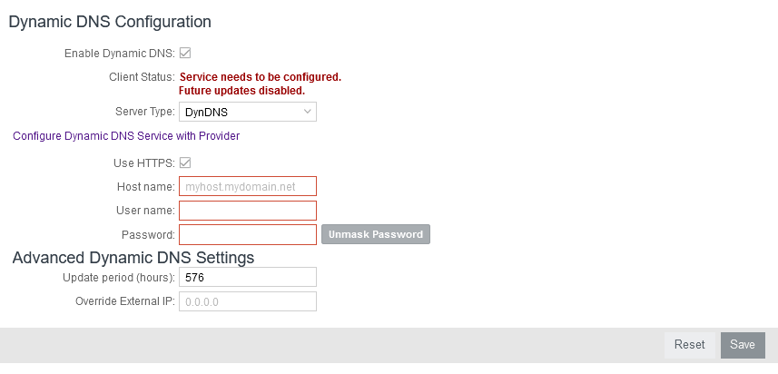778x374 pixels.
Task: Click the chevron arrow in Server Type selector
Action: [x=307, y=112]
